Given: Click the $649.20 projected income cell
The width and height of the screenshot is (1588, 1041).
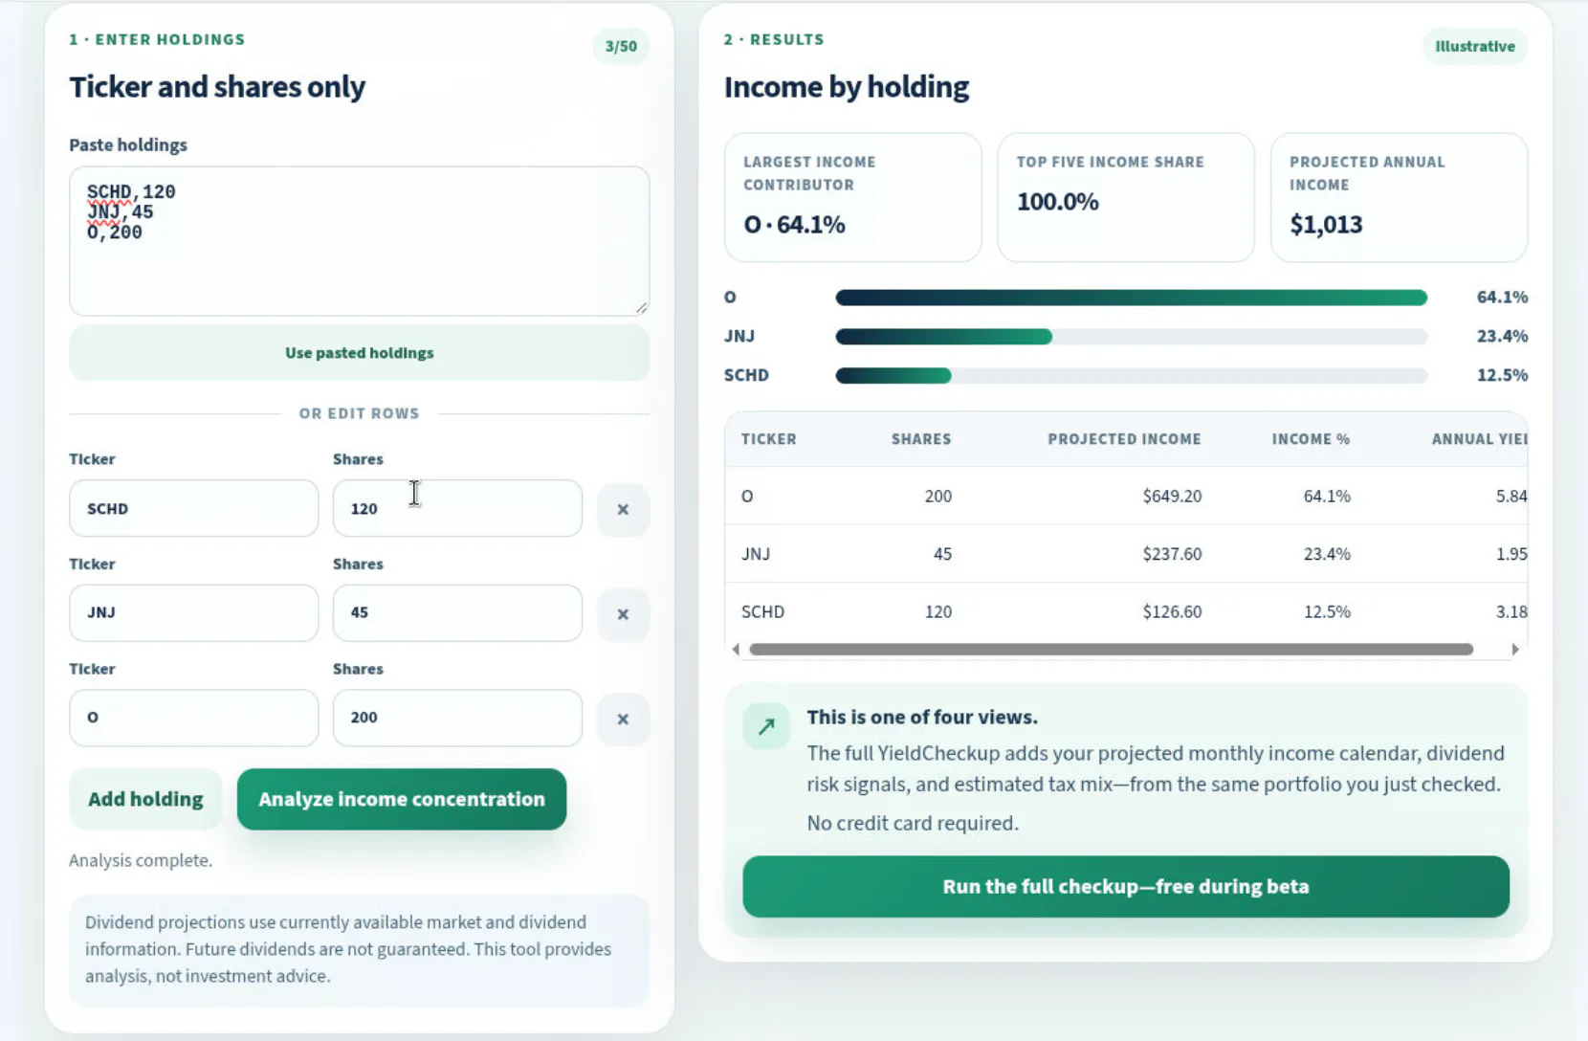Looking at the screenshot, I should (1172, 496).
